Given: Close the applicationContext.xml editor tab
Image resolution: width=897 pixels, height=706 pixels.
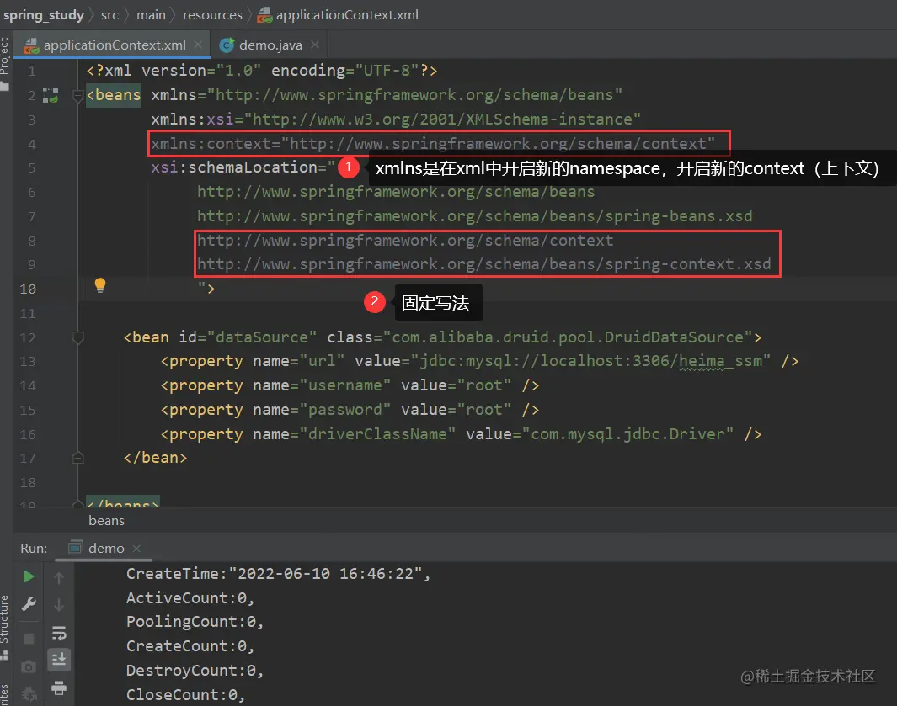Looking at the screenshot, I should pyautogui.click(x=198, y=45).
